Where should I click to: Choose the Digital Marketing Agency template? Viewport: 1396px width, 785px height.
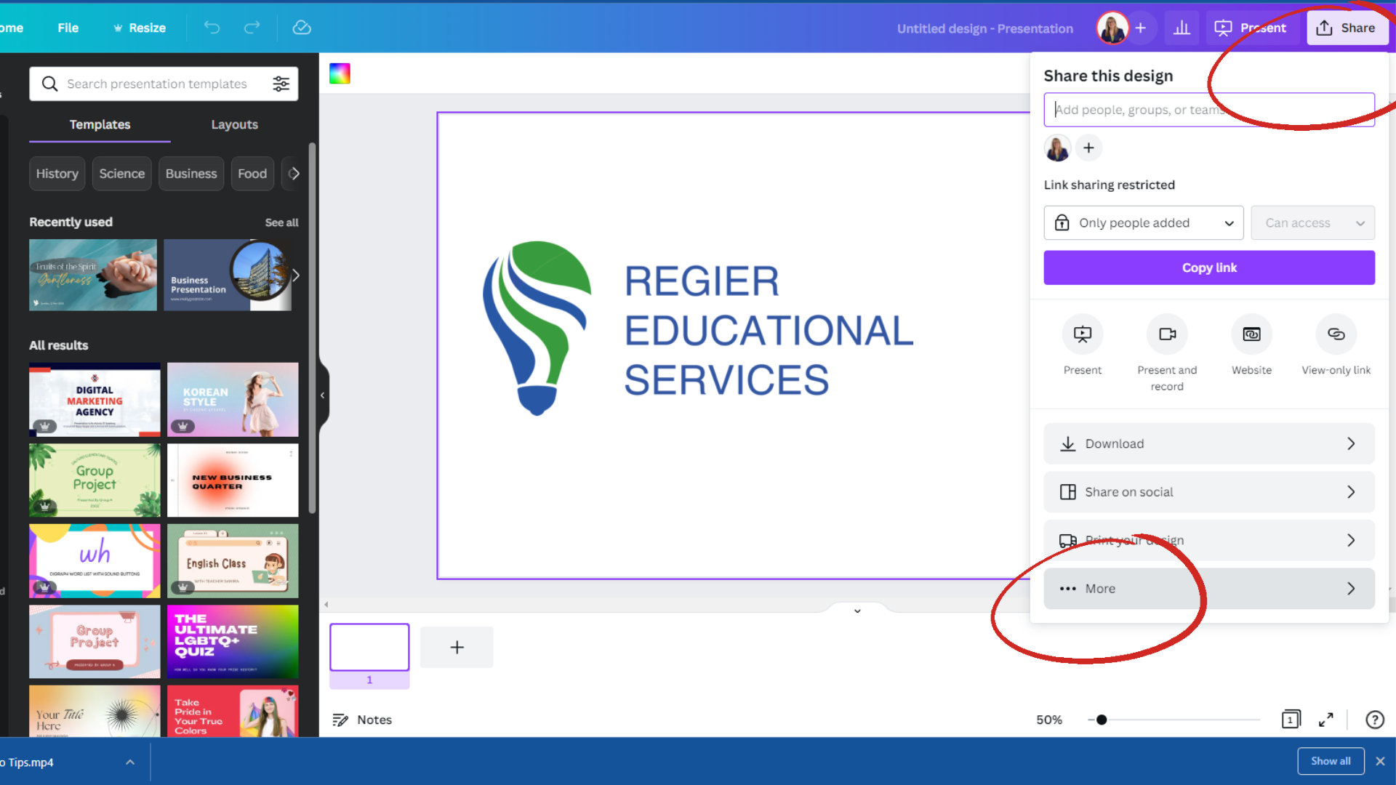(95, 400)
